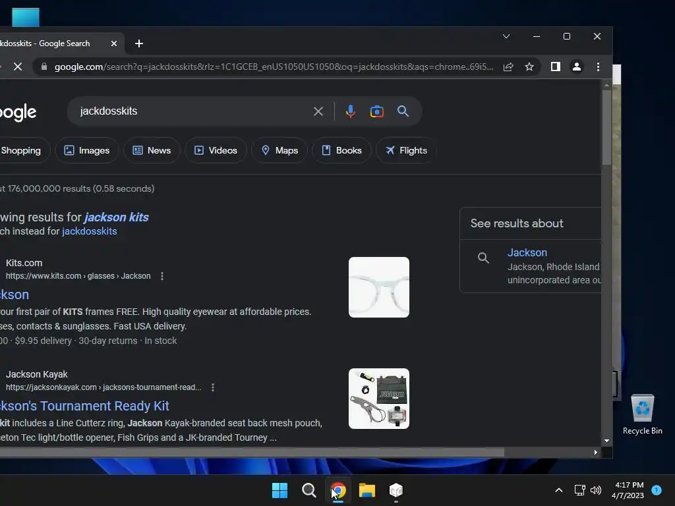Open volume control tray icon
The width and height of the screenshot is (675, 506).
(596, 490)
